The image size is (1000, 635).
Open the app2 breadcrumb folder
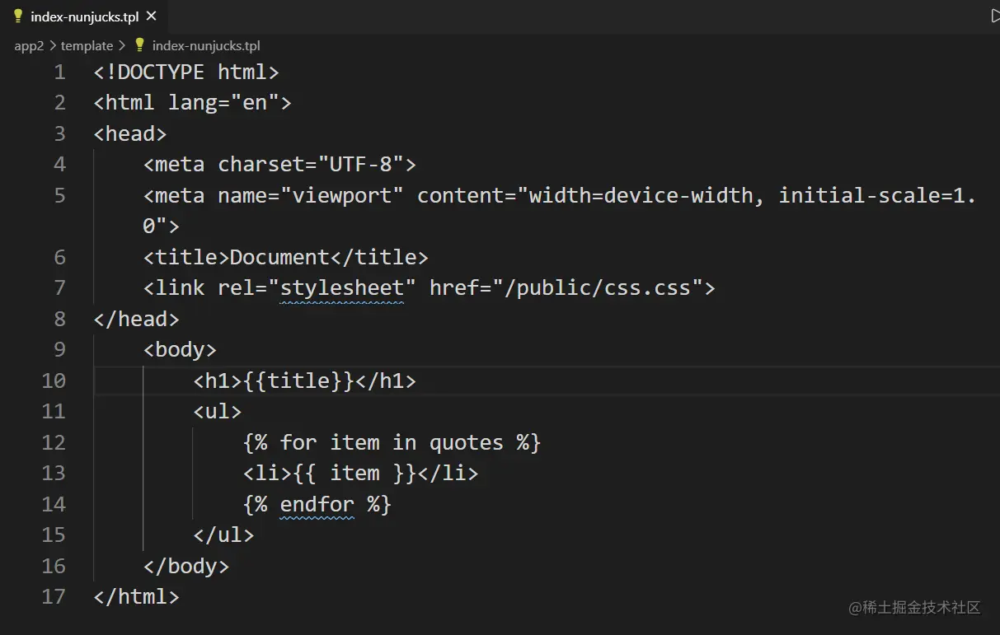click(x=29, y=46)
